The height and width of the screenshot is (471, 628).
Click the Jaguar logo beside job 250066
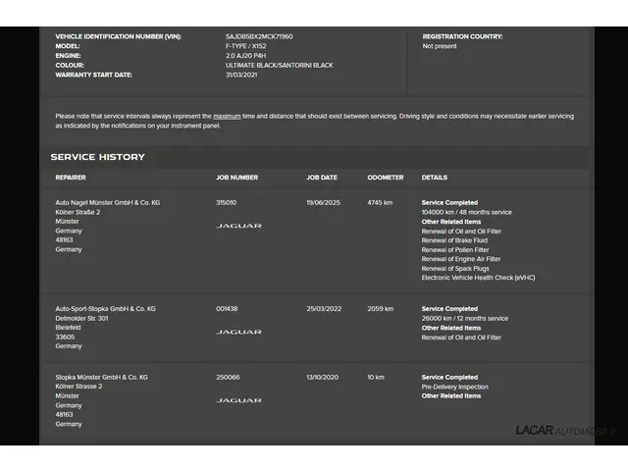coord(238,400)
